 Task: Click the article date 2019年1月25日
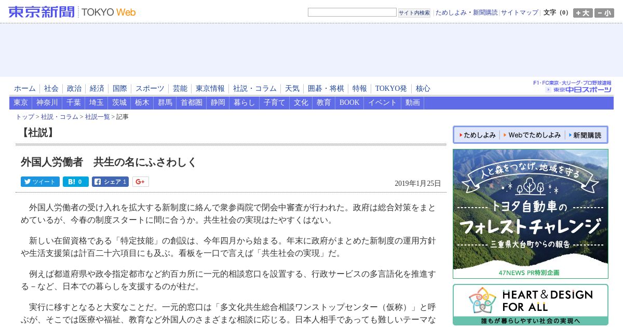[x=417, y=183]
